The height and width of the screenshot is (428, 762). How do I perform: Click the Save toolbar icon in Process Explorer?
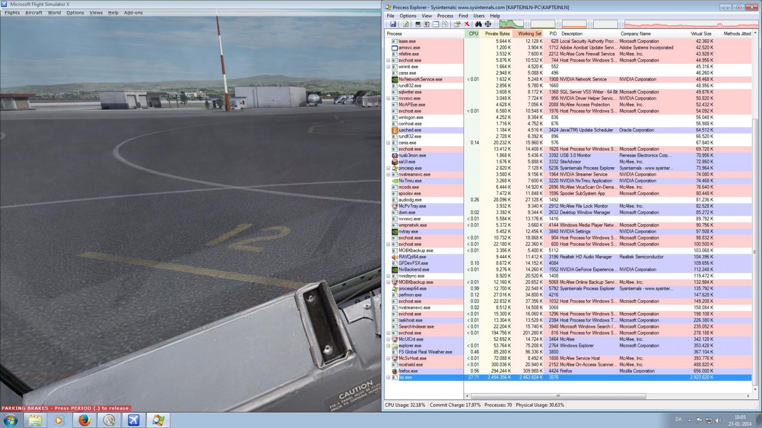click(393, 24)
